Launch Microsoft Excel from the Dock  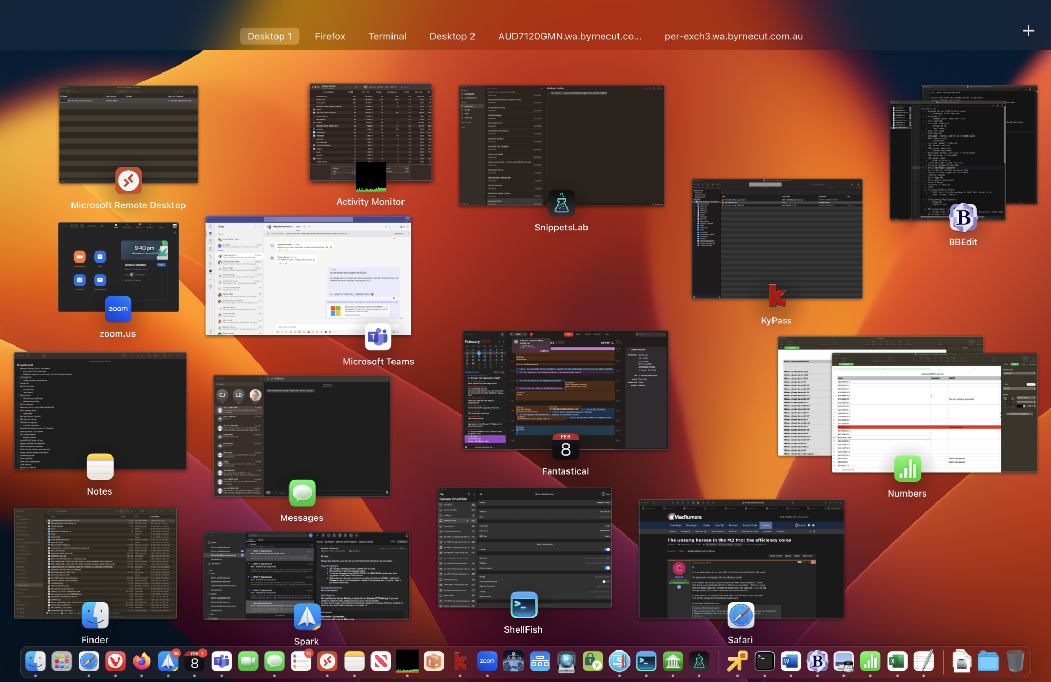click(897, 662)
